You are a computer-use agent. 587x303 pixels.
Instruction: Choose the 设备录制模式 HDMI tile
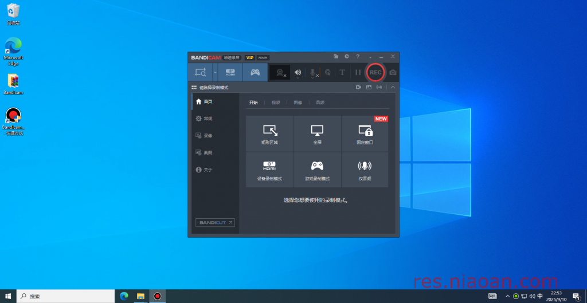(269, 170)
